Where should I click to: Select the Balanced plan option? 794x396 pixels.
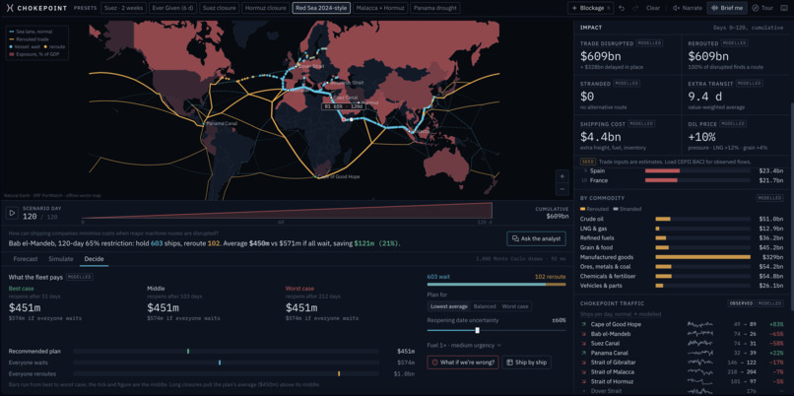485,306
